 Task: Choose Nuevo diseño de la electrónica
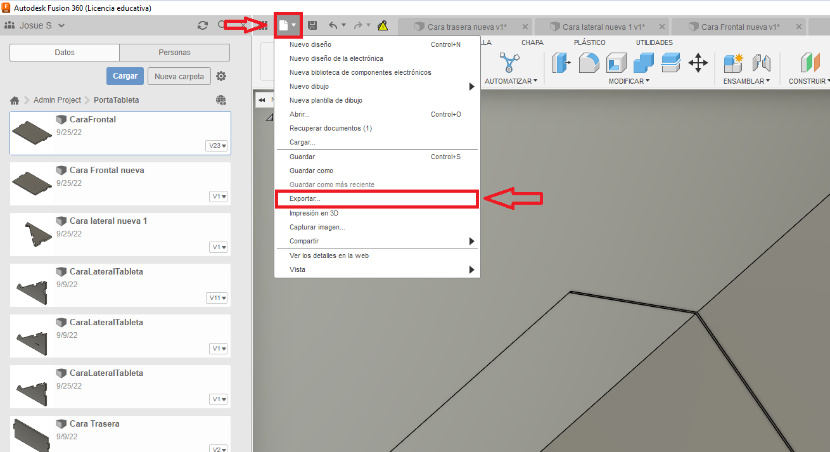377,58
